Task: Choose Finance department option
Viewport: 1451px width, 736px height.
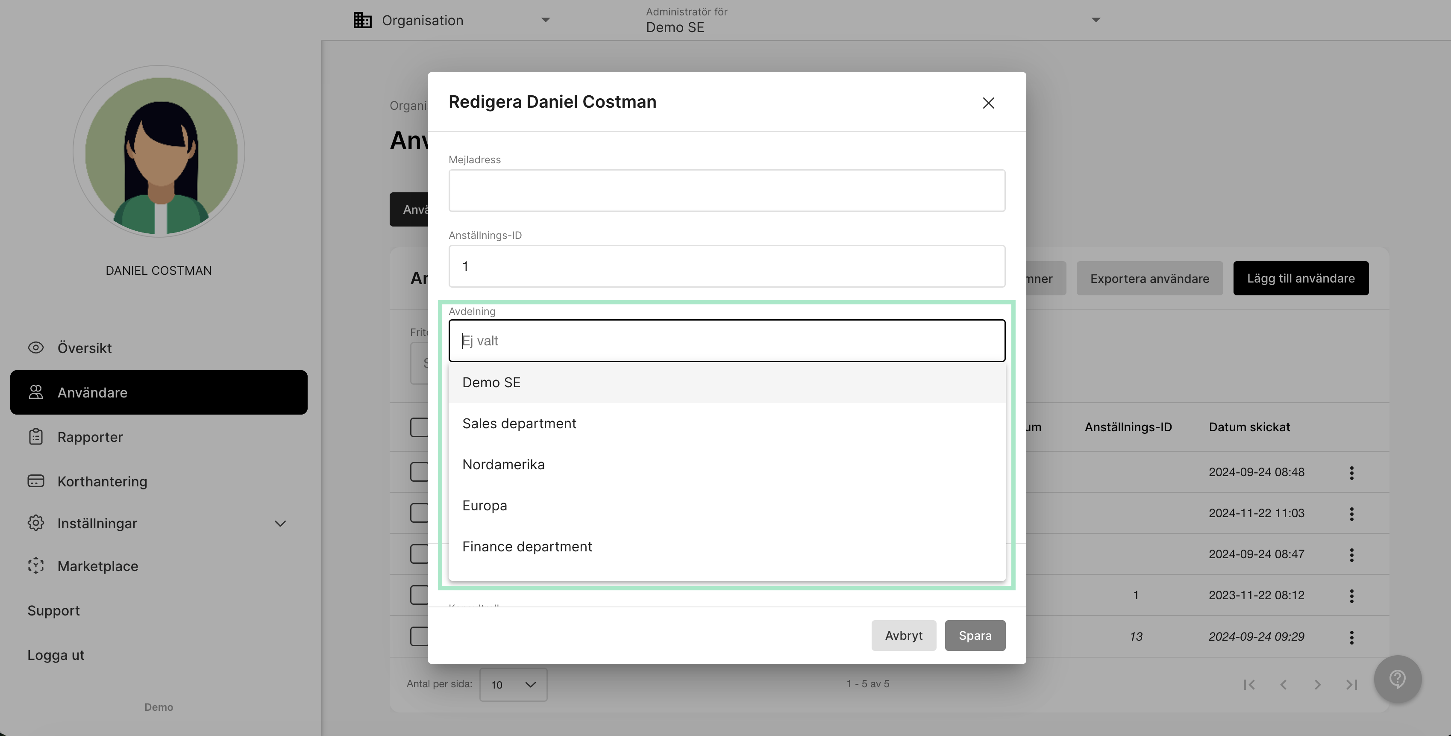Action: click(727, 547)
